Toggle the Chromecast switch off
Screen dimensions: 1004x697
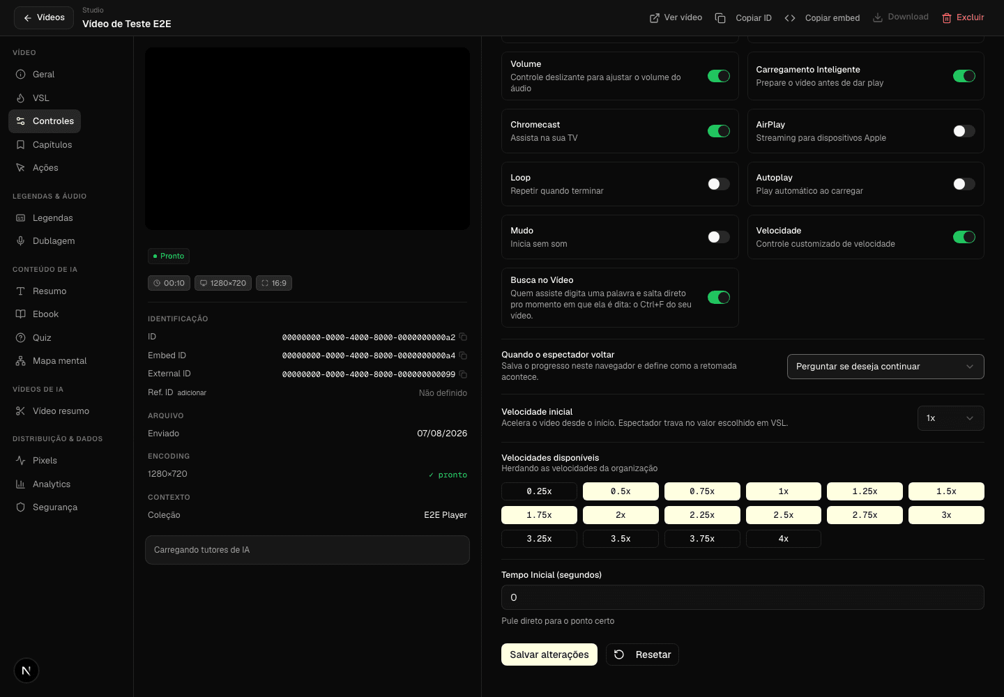tap(719, 131)
